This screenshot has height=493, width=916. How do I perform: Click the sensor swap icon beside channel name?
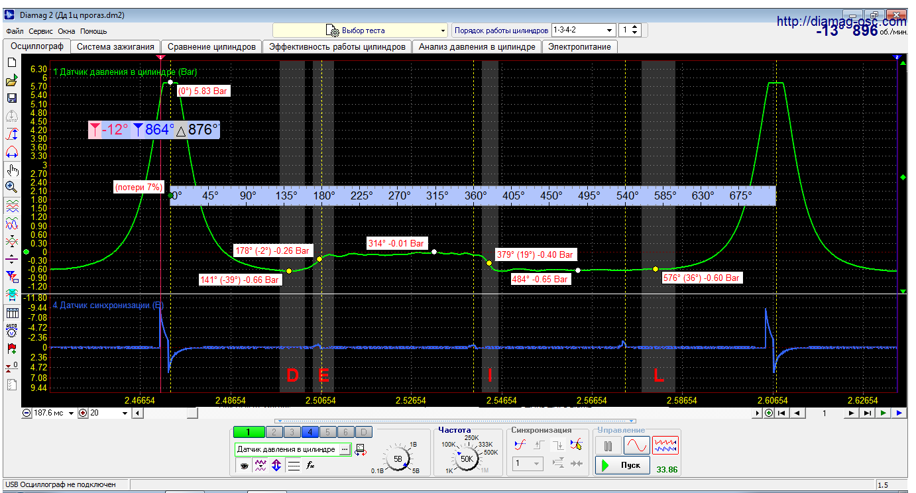360,450
